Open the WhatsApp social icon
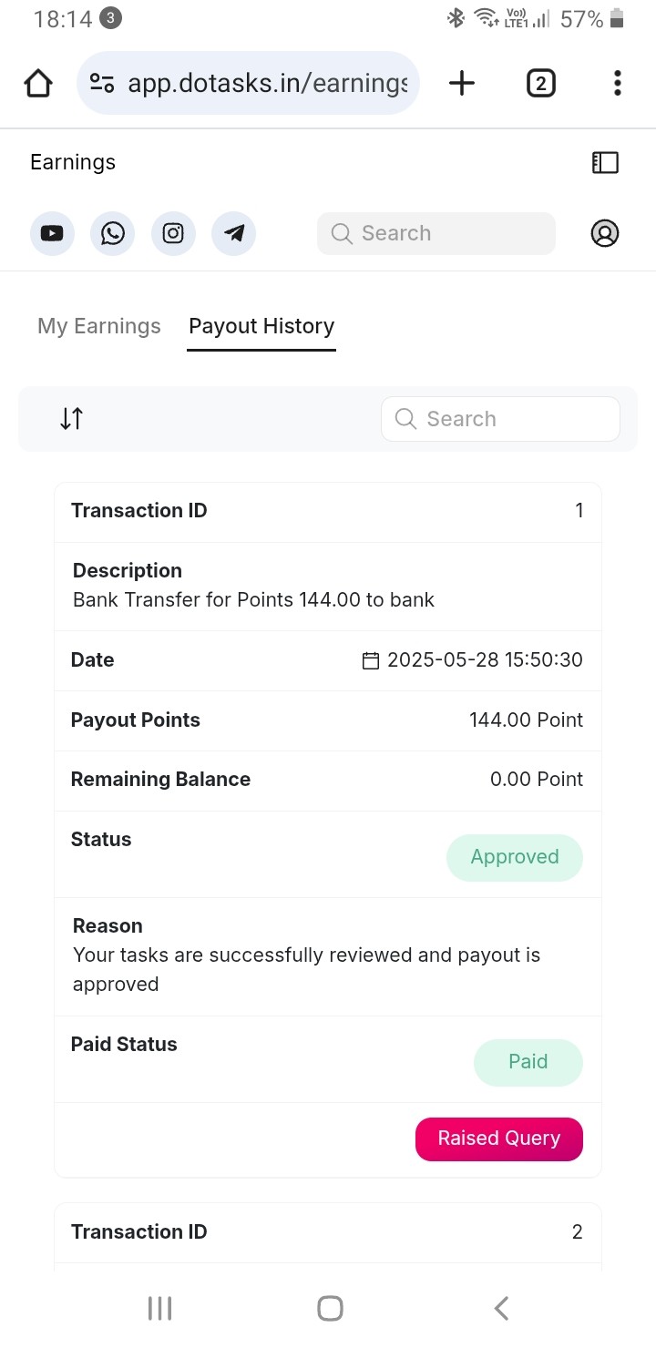 point(113,233)
